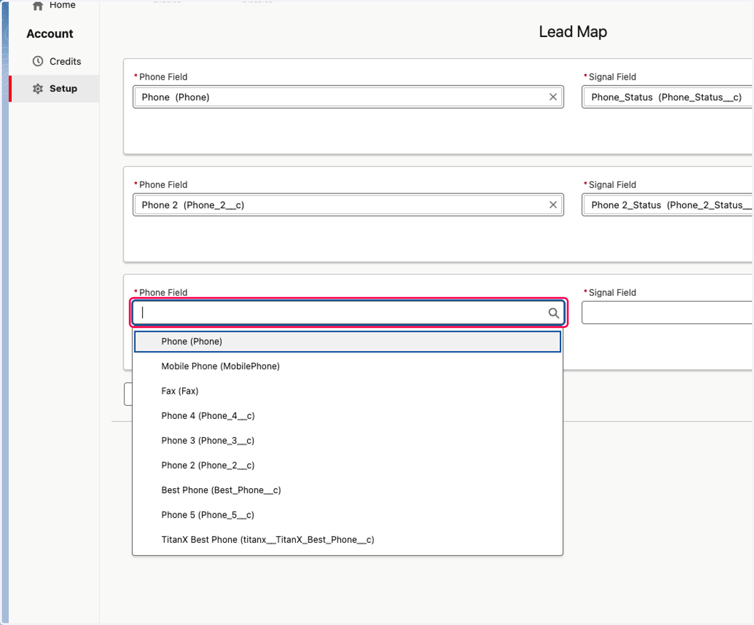Click the search magnifier in Phone Field

[x=554, y=313]
